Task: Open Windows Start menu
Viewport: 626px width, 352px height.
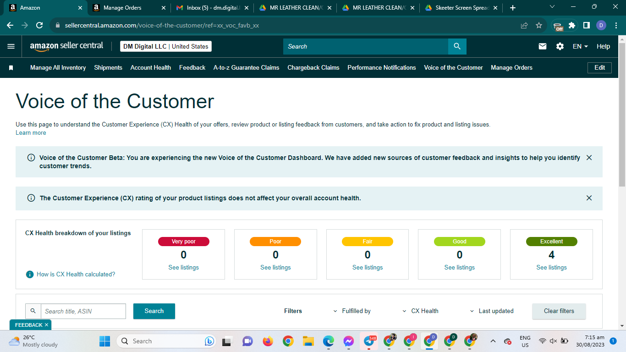Action: click(x=105, y=341)
